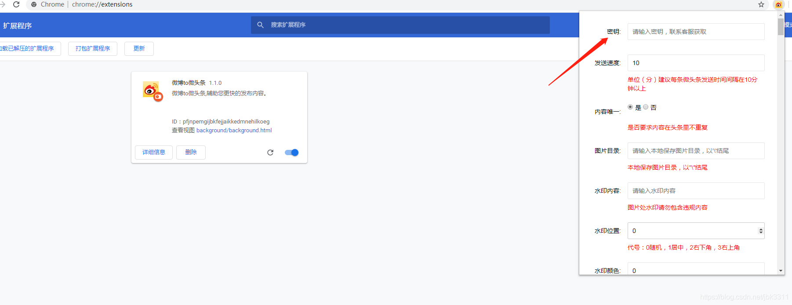This screenshot has height=305, width=792.
Task: Focus the 搜索扩展程序 search field
Action: pos(400,25)
